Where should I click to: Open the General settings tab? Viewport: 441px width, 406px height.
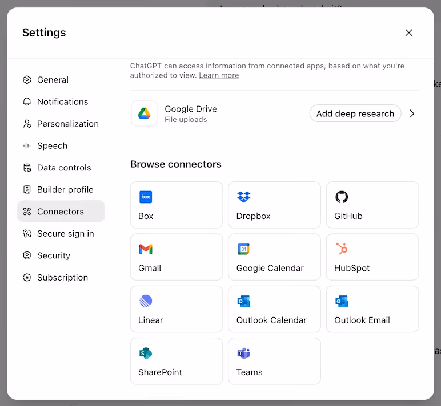(61, 80)
